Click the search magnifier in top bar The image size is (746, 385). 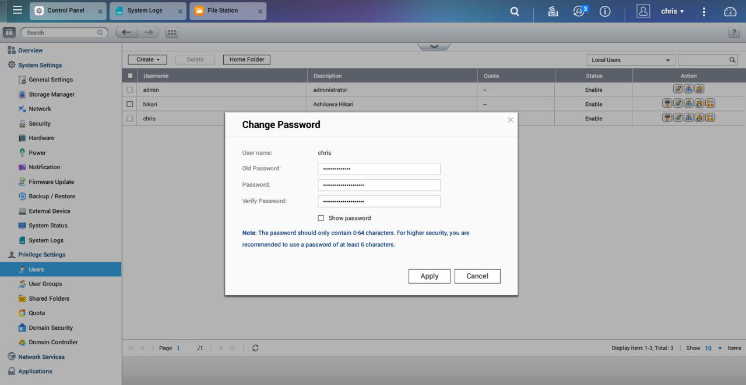tap(514, 11)
